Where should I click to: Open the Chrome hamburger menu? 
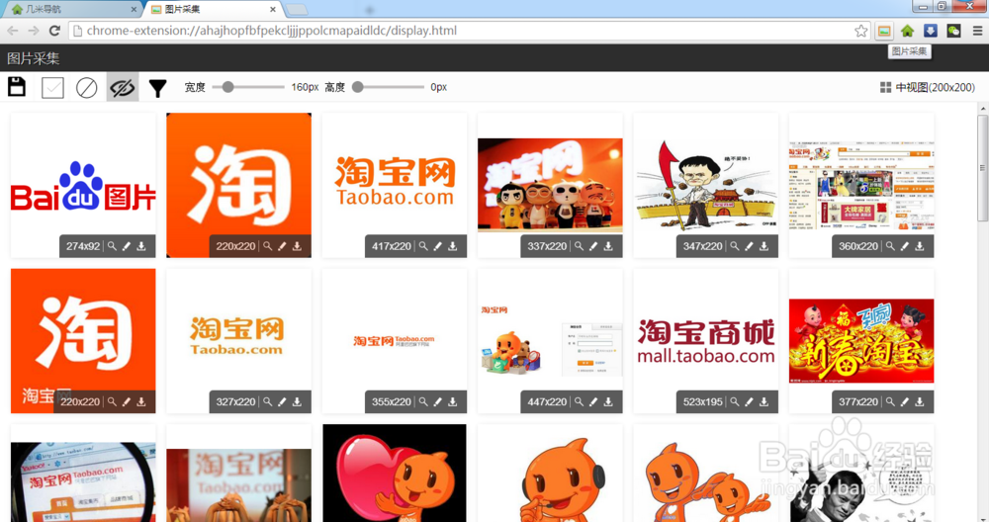978,31
